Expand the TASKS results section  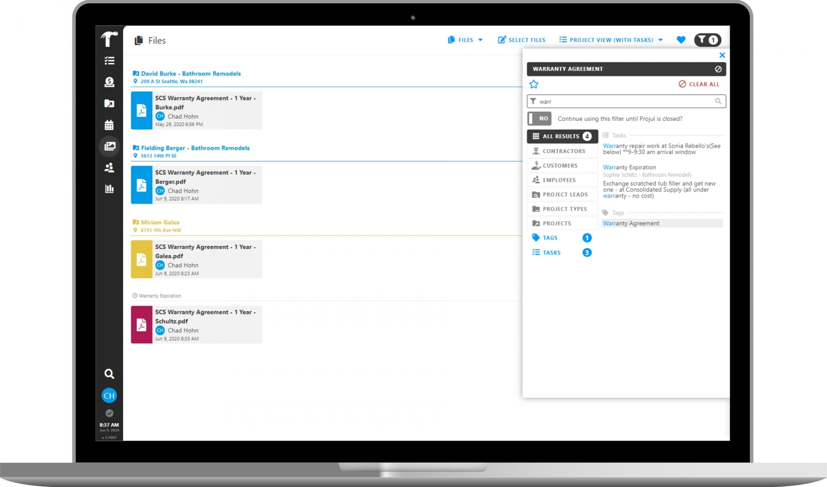point(551,252)
